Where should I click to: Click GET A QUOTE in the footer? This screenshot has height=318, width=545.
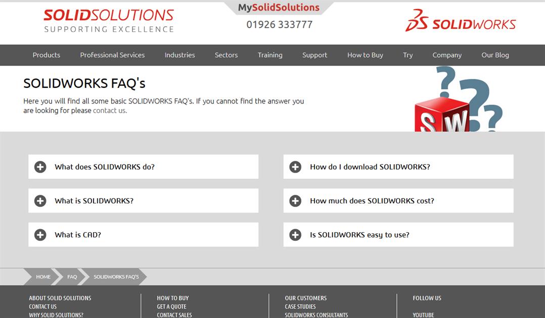coord(172,306)
